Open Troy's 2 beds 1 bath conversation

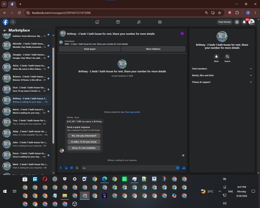coord(26,122)
